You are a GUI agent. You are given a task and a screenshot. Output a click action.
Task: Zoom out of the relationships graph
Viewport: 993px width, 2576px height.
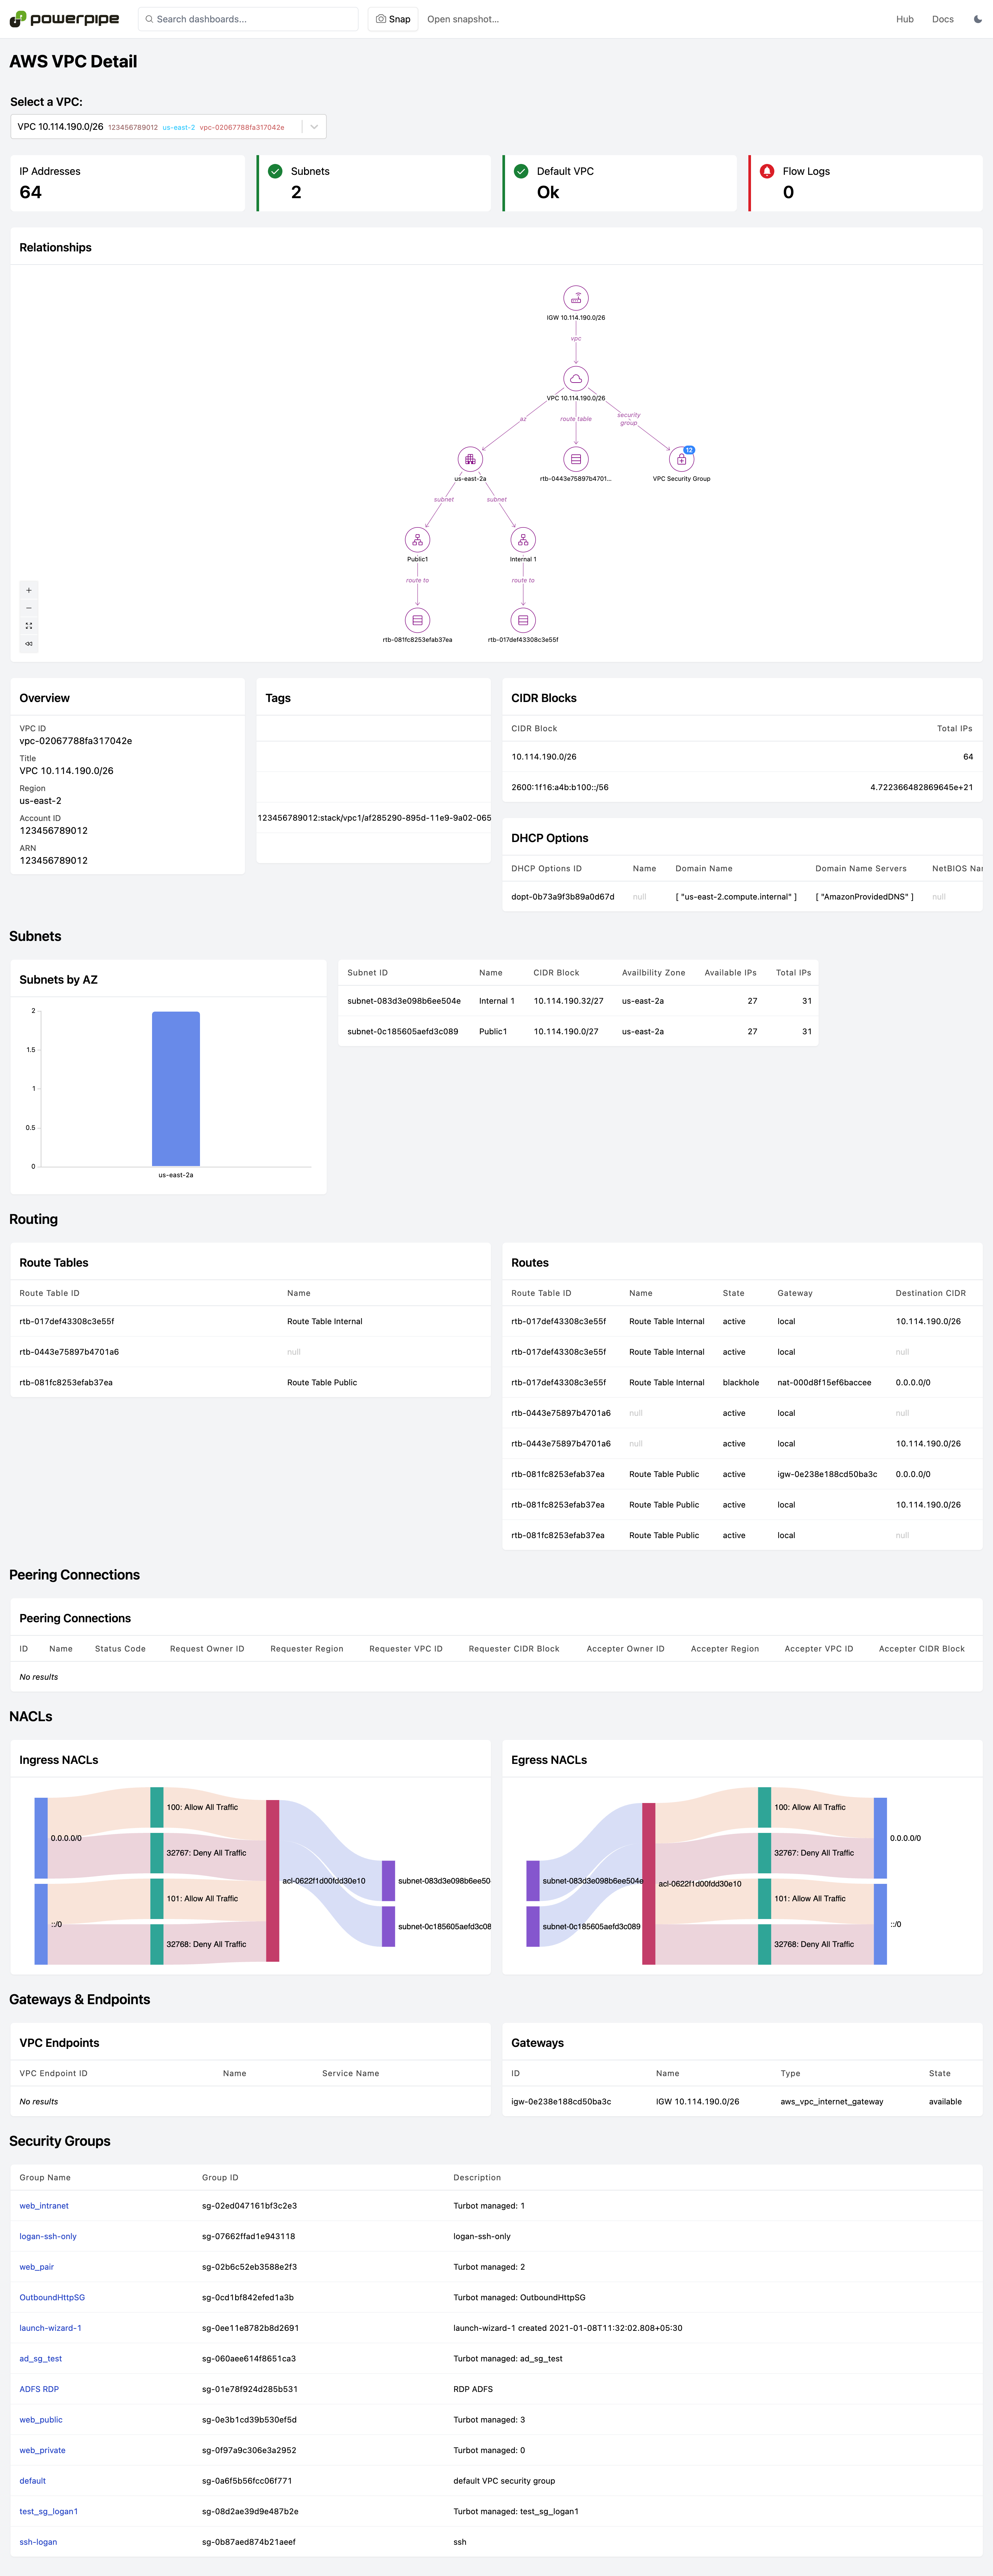[x=29, y=608]
